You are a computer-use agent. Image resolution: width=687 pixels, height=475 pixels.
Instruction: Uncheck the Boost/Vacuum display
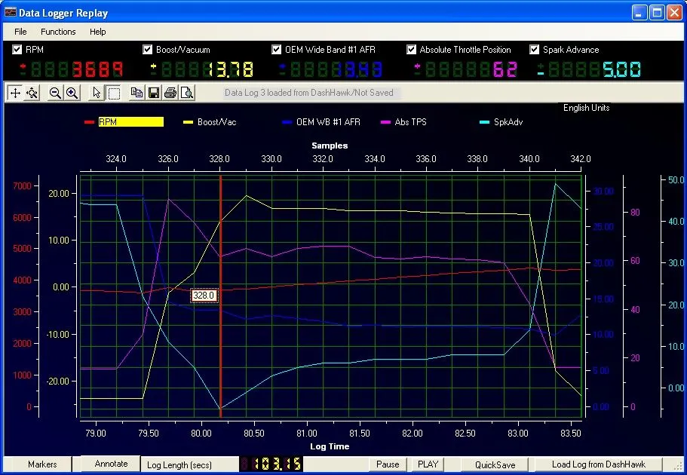147,49
